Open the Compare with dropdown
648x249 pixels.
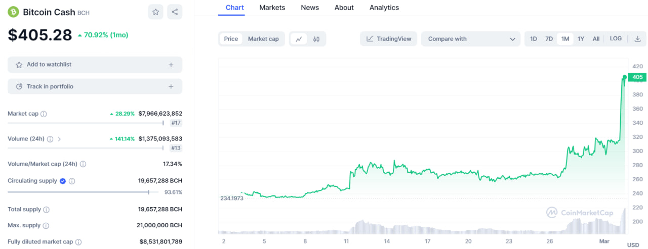[470, 39]
